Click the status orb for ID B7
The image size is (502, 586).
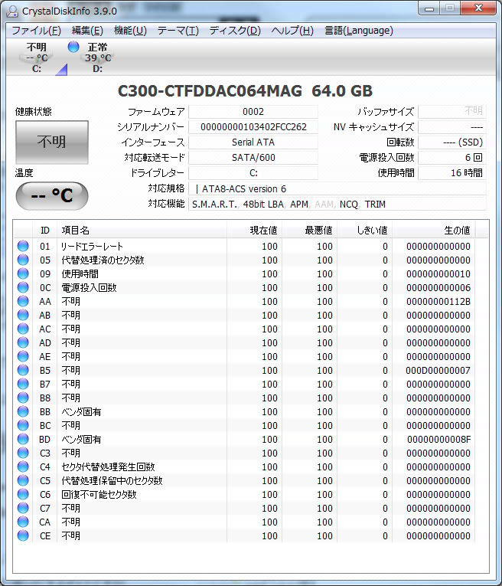click(x=23, y=384)
